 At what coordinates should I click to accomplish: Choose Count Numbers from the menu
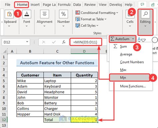[x=132, y=62]
